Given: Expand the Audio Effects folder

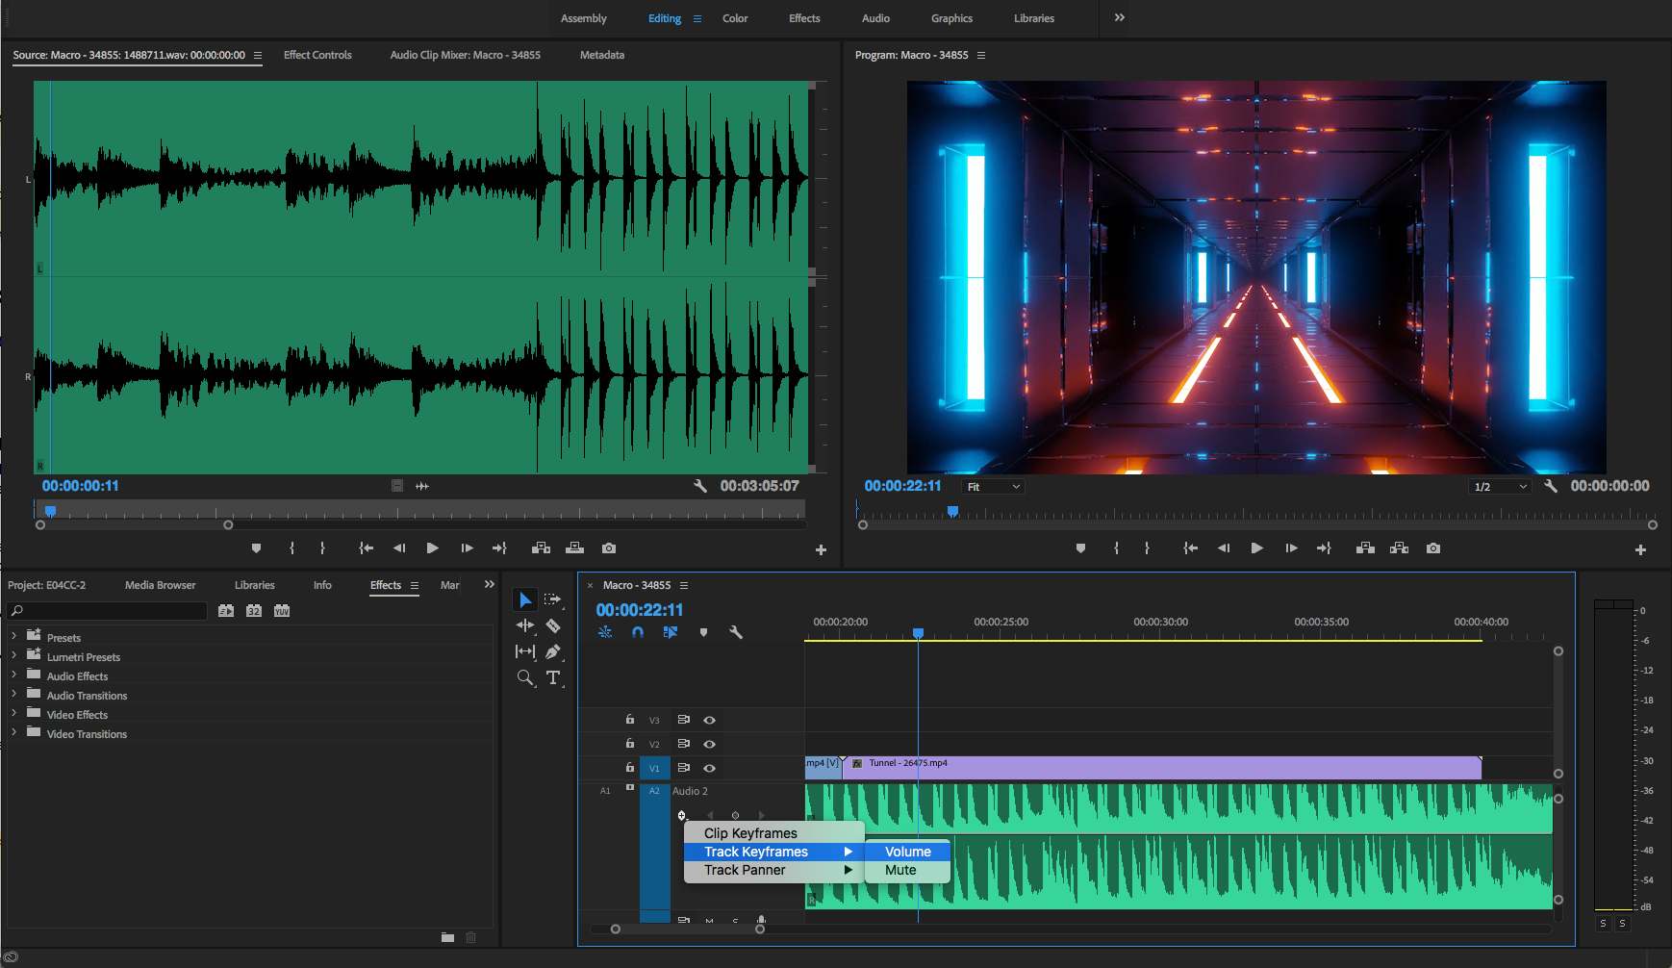Looking at the screenshot, I should pos(13,675).
